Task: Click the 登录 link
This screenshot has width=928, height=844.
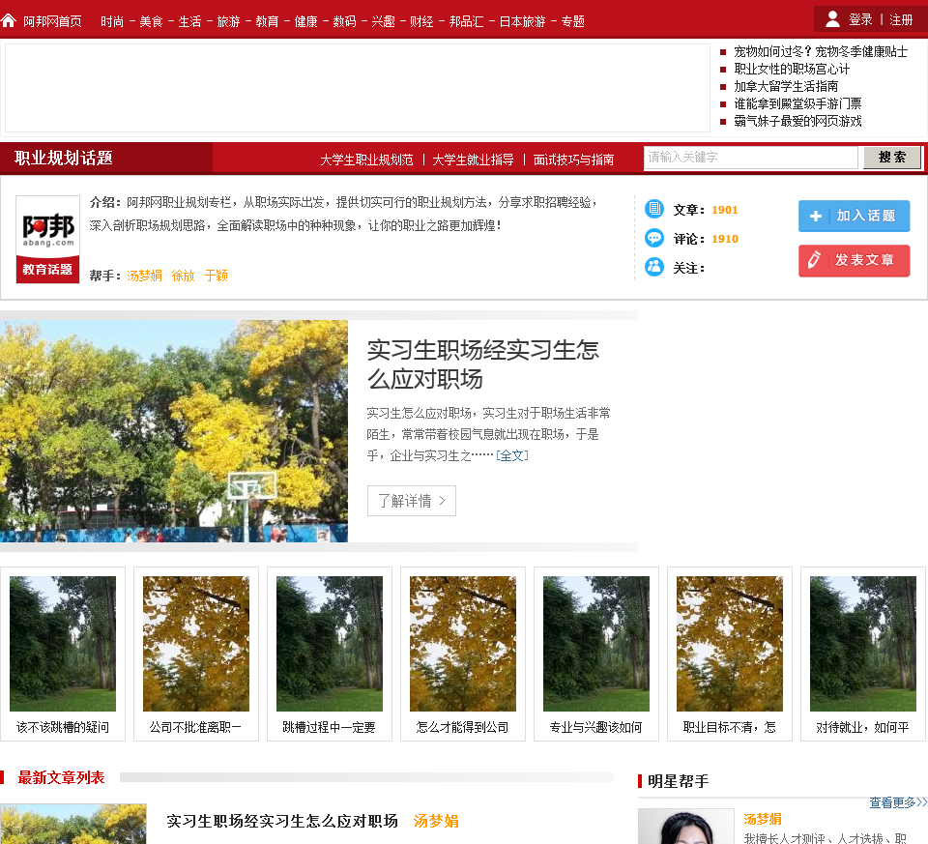Action: [x=860, y=19]
